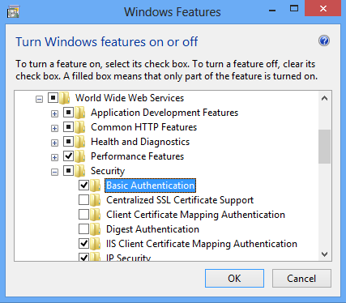This screenshot has width=346, height=303.
Task: Click the Security folder icon
Action: click(x=80, y=171)
